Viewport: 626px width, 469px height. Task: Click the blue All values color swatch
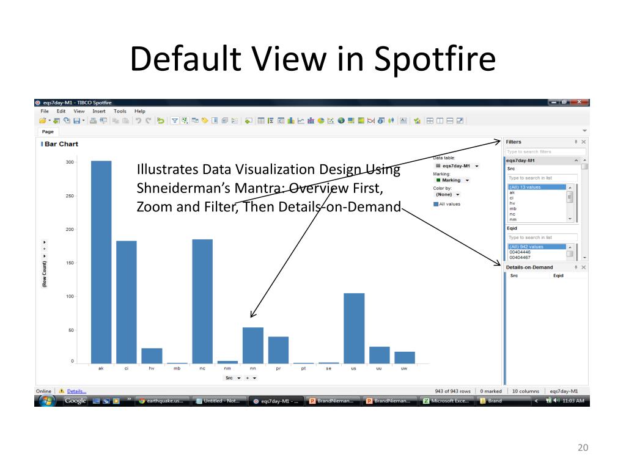coord(436,204)
